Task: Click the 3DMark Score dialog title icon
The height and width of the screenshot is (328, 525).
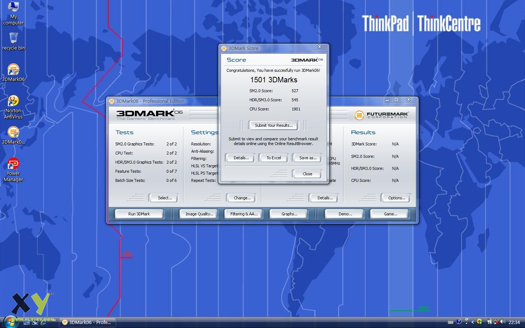Action: tap(224, 48)
